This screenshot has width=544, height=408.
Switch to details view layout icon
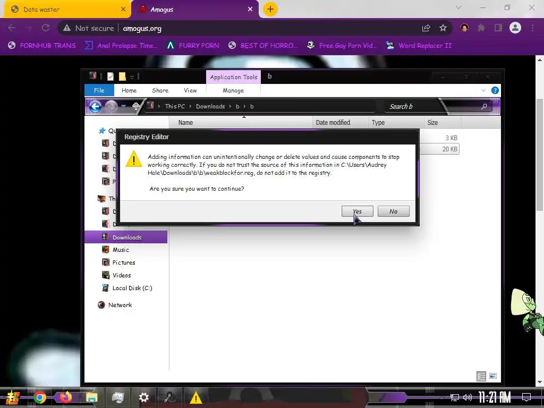click(x=481, y=376)
